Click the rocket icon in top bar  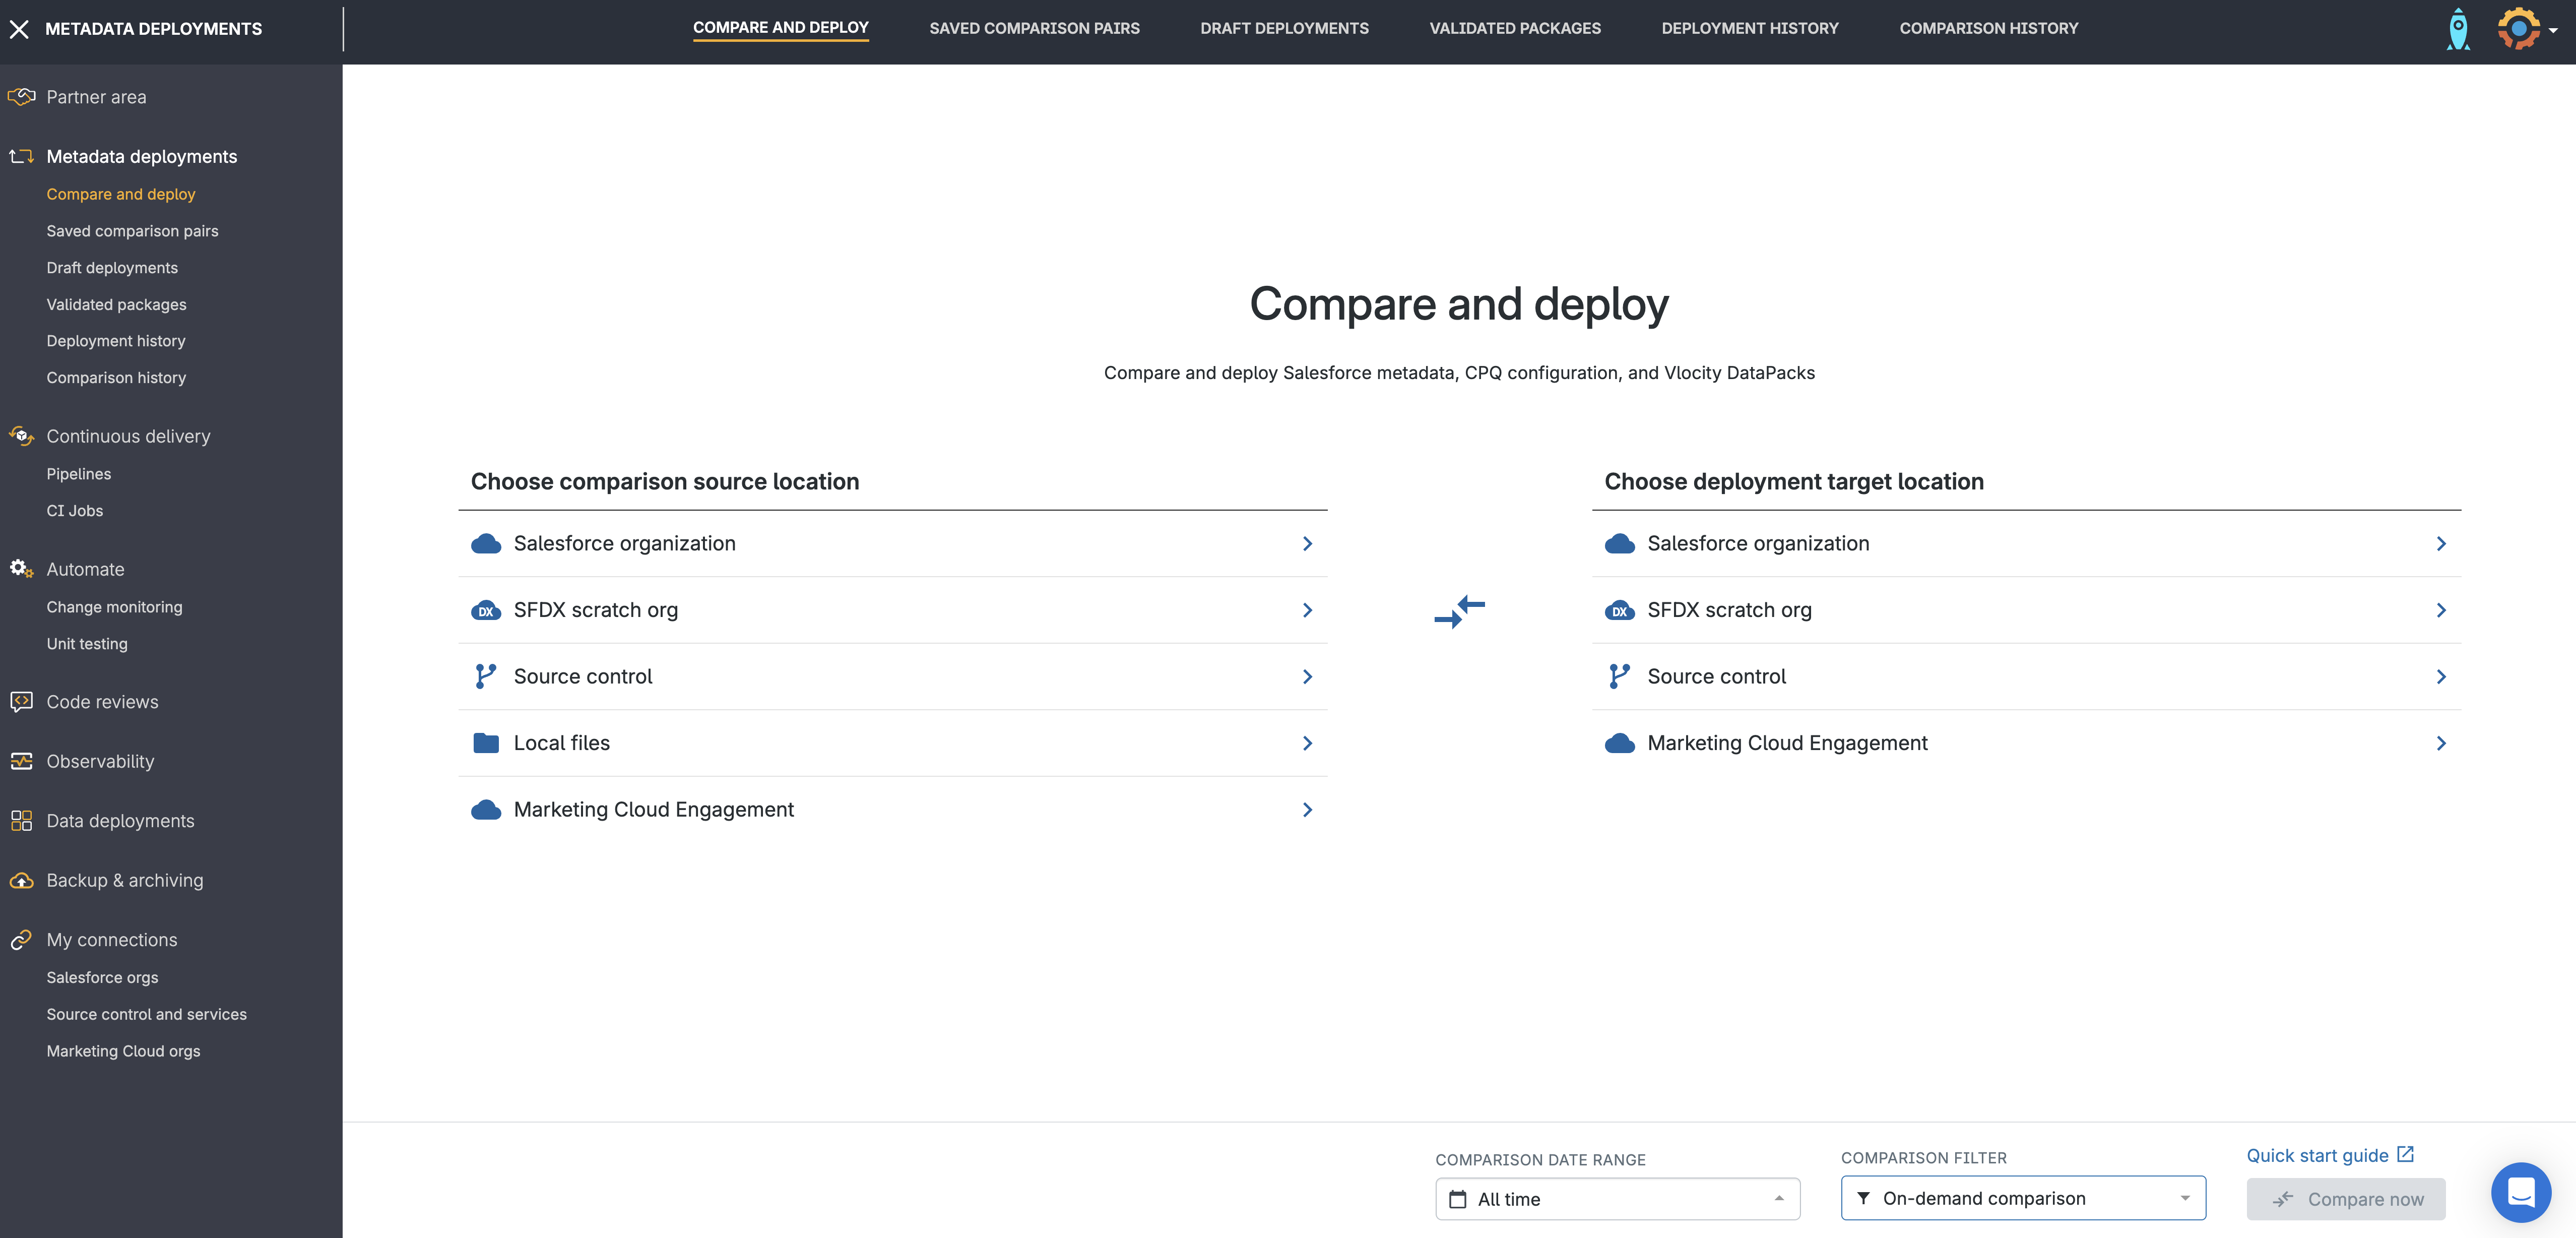(x=2457, y=29)
